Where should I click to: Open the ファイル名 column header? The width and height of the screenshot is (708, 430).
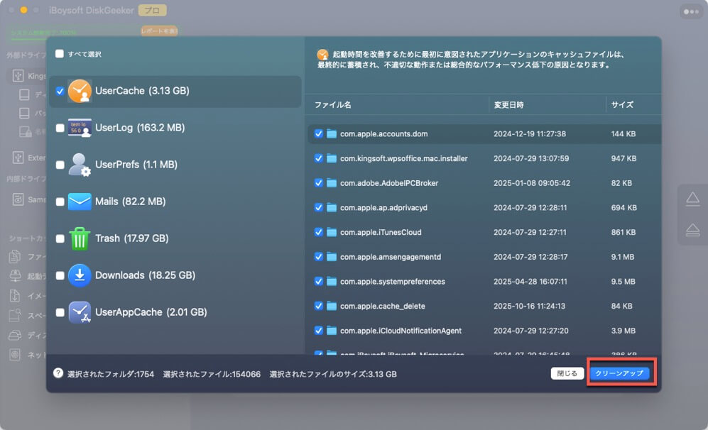[334, 104]
